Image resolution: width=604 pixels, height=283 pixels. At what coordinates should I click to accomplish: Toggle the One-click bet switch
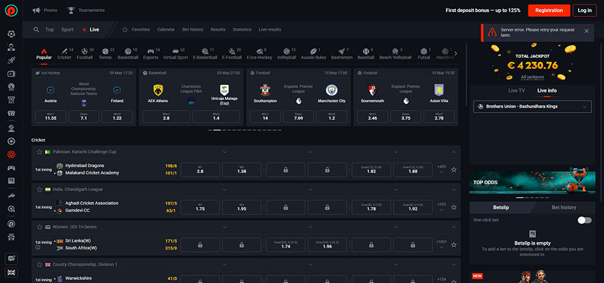[x=584, y=220]
